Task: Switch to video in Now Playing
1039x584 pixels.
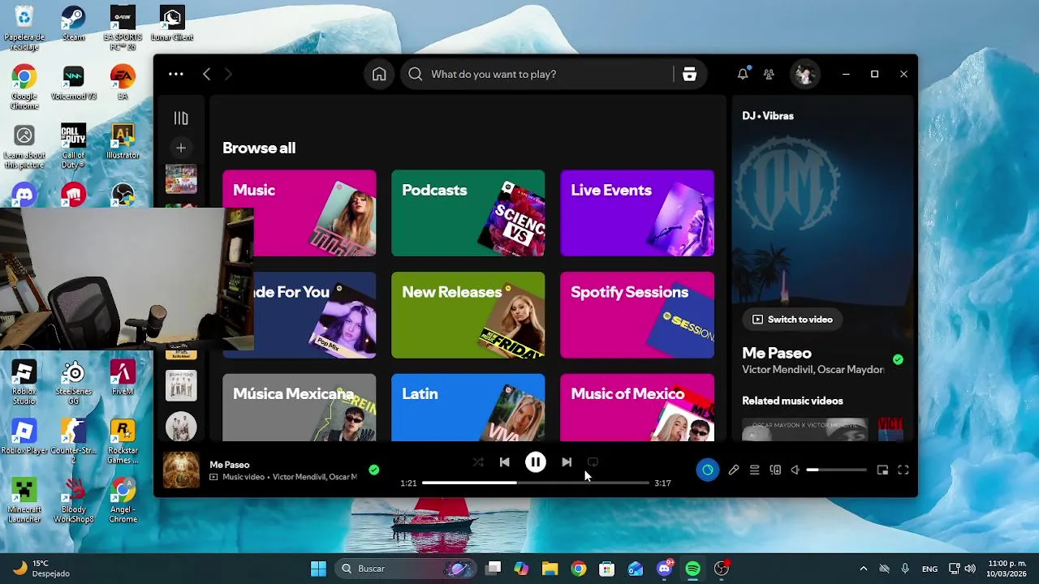Action: coord(792,320)
